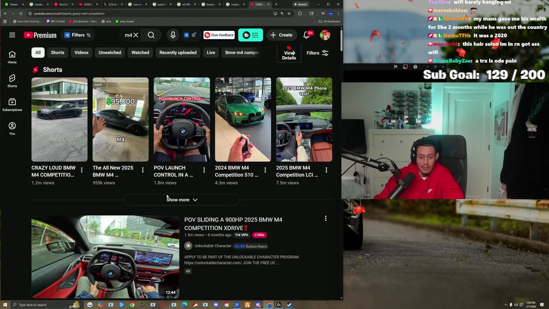This screenshot has height=309, width=549.
Task: Open the You section in sidebar
Action: coord(12,128)
